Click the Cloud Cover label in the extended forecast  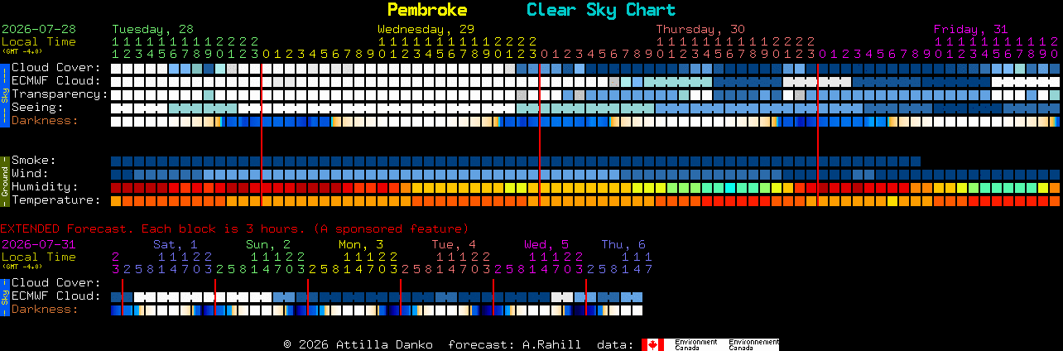[56, 283]
